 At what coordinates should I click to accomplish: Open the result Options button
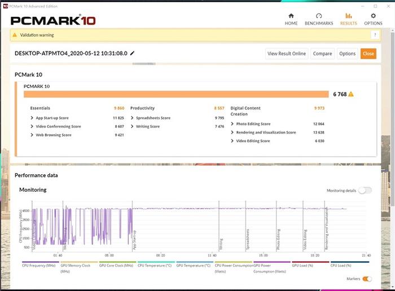[347, 54]
